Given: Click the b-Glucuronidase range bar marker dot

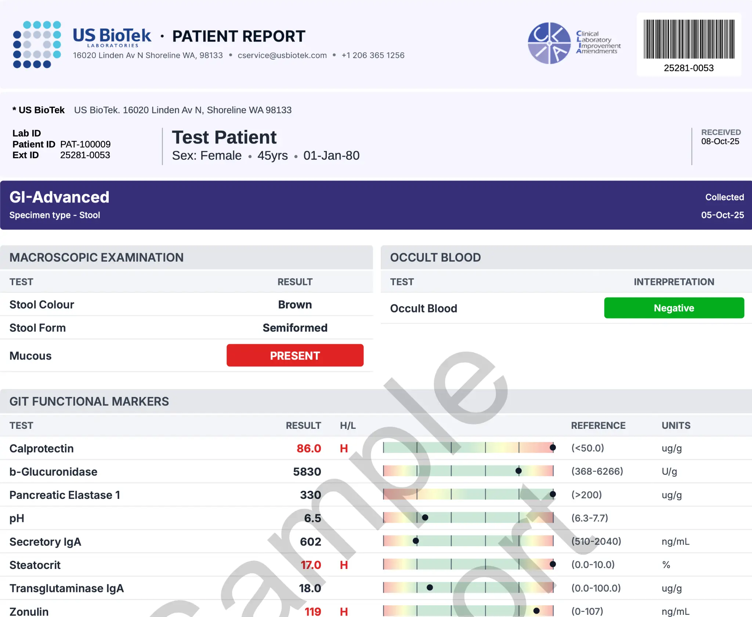Looking at the screenshot, I should [x=518, y=471].
